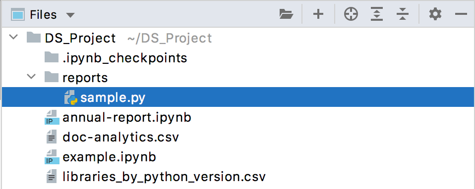Click the DS_Project root folder name

(x=80, y=38)
